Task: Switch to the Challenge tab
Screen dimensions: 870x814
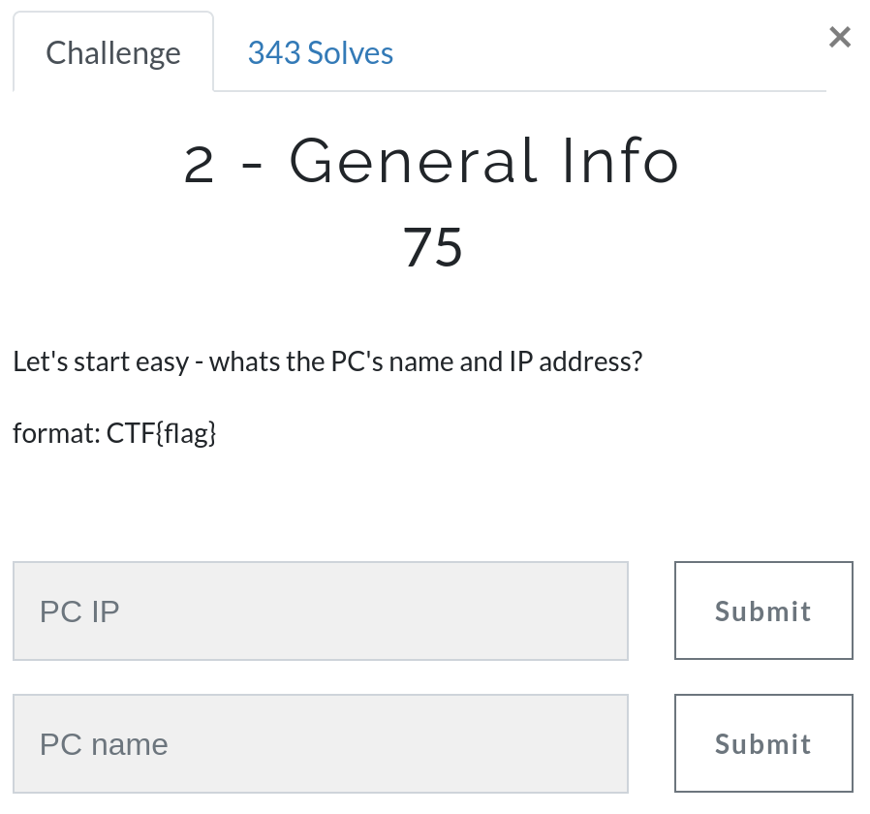Action: click(x=113, y=52)
